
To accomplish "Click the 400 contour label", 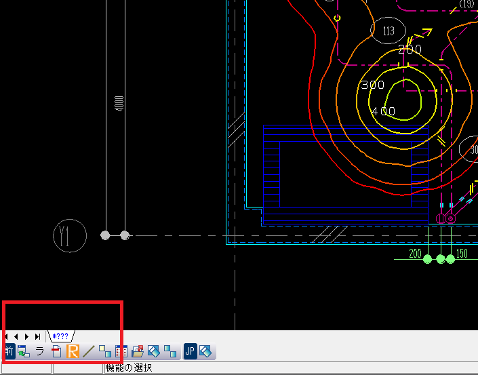I will 383,111.
